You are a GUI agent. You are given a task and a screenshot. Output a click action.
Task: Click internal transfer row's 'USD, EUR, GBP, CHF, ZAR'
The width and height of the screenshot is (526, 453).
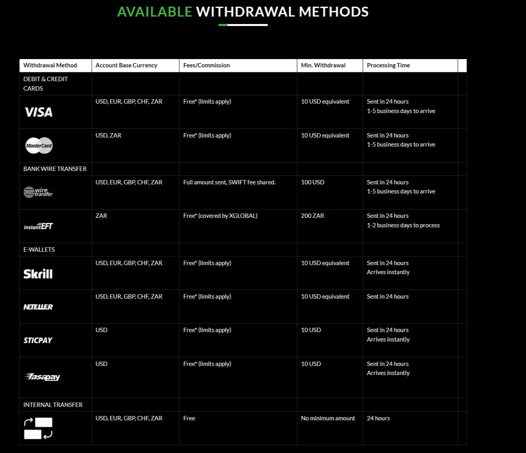click(x=129, y=418)
